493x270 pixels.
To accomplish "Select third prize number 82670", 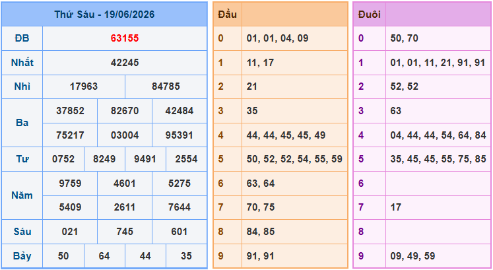I will (125, 111).
